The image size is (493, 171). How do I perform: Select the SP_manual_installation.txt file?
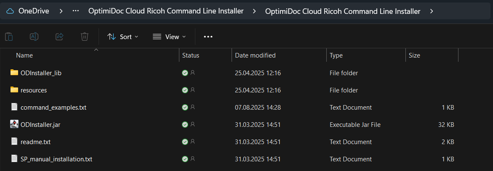[56, 159]
